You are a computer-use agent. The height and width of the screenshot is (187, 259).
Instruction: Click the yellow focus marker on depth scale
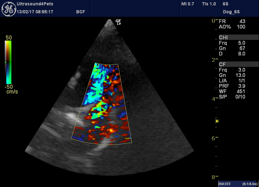click(217, 121)
